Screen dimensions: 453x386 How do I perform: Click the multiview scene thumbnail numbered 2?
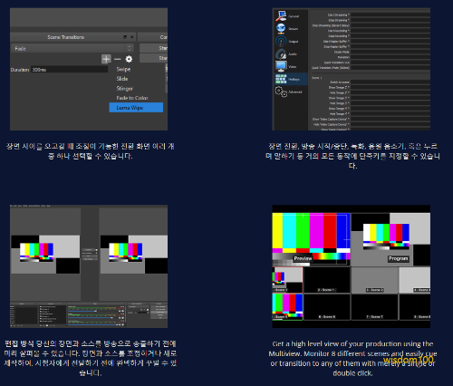click(327, 280)
